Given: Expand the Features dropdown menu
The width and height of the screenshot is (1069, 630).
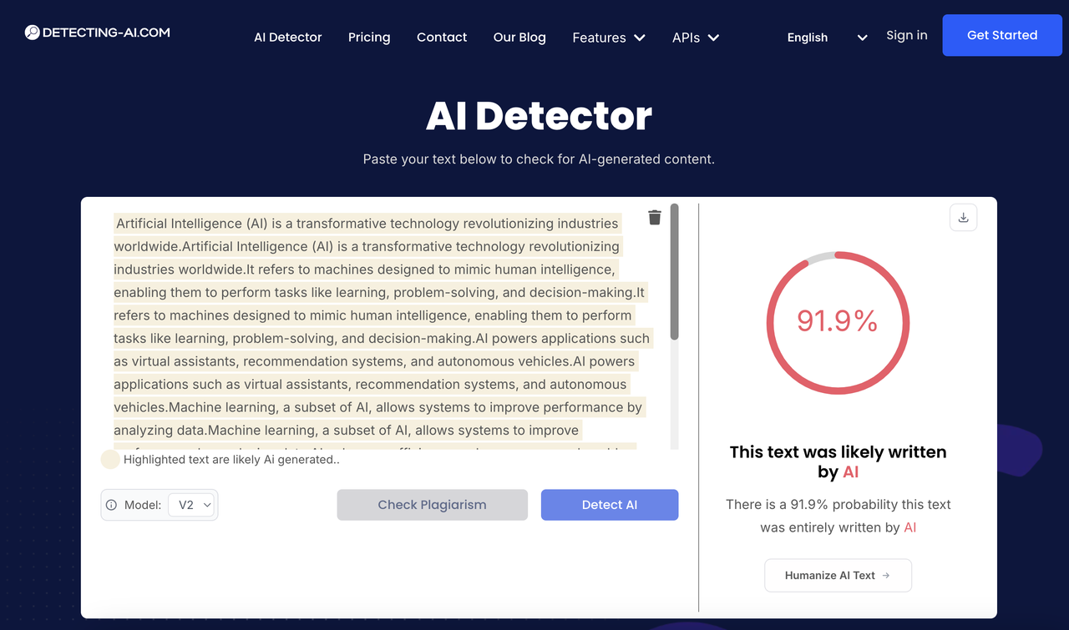Looking at the screenshot, I should point(609,38).
